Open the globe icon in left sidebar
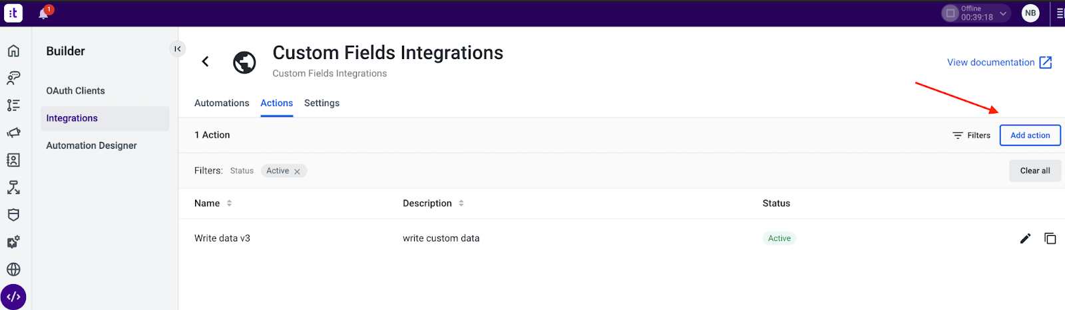This screenshot has height=310, width=1065. click(13, 270)
